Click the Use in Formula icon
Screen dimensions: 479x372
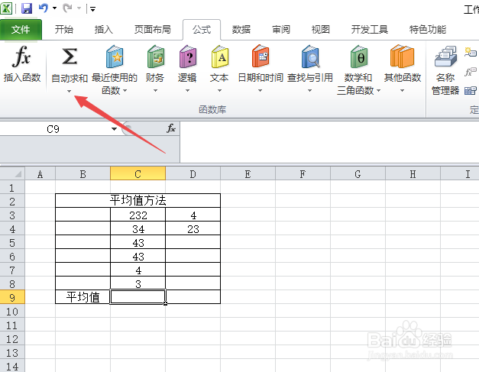tap(471, 72)
